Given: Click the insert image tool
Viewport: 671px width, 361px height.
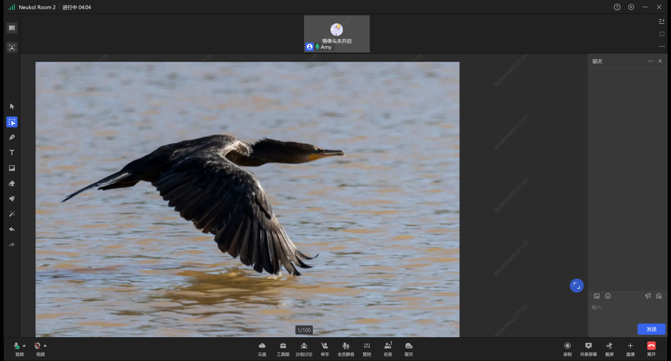Looking at the screenshot, I should [12, 168].
